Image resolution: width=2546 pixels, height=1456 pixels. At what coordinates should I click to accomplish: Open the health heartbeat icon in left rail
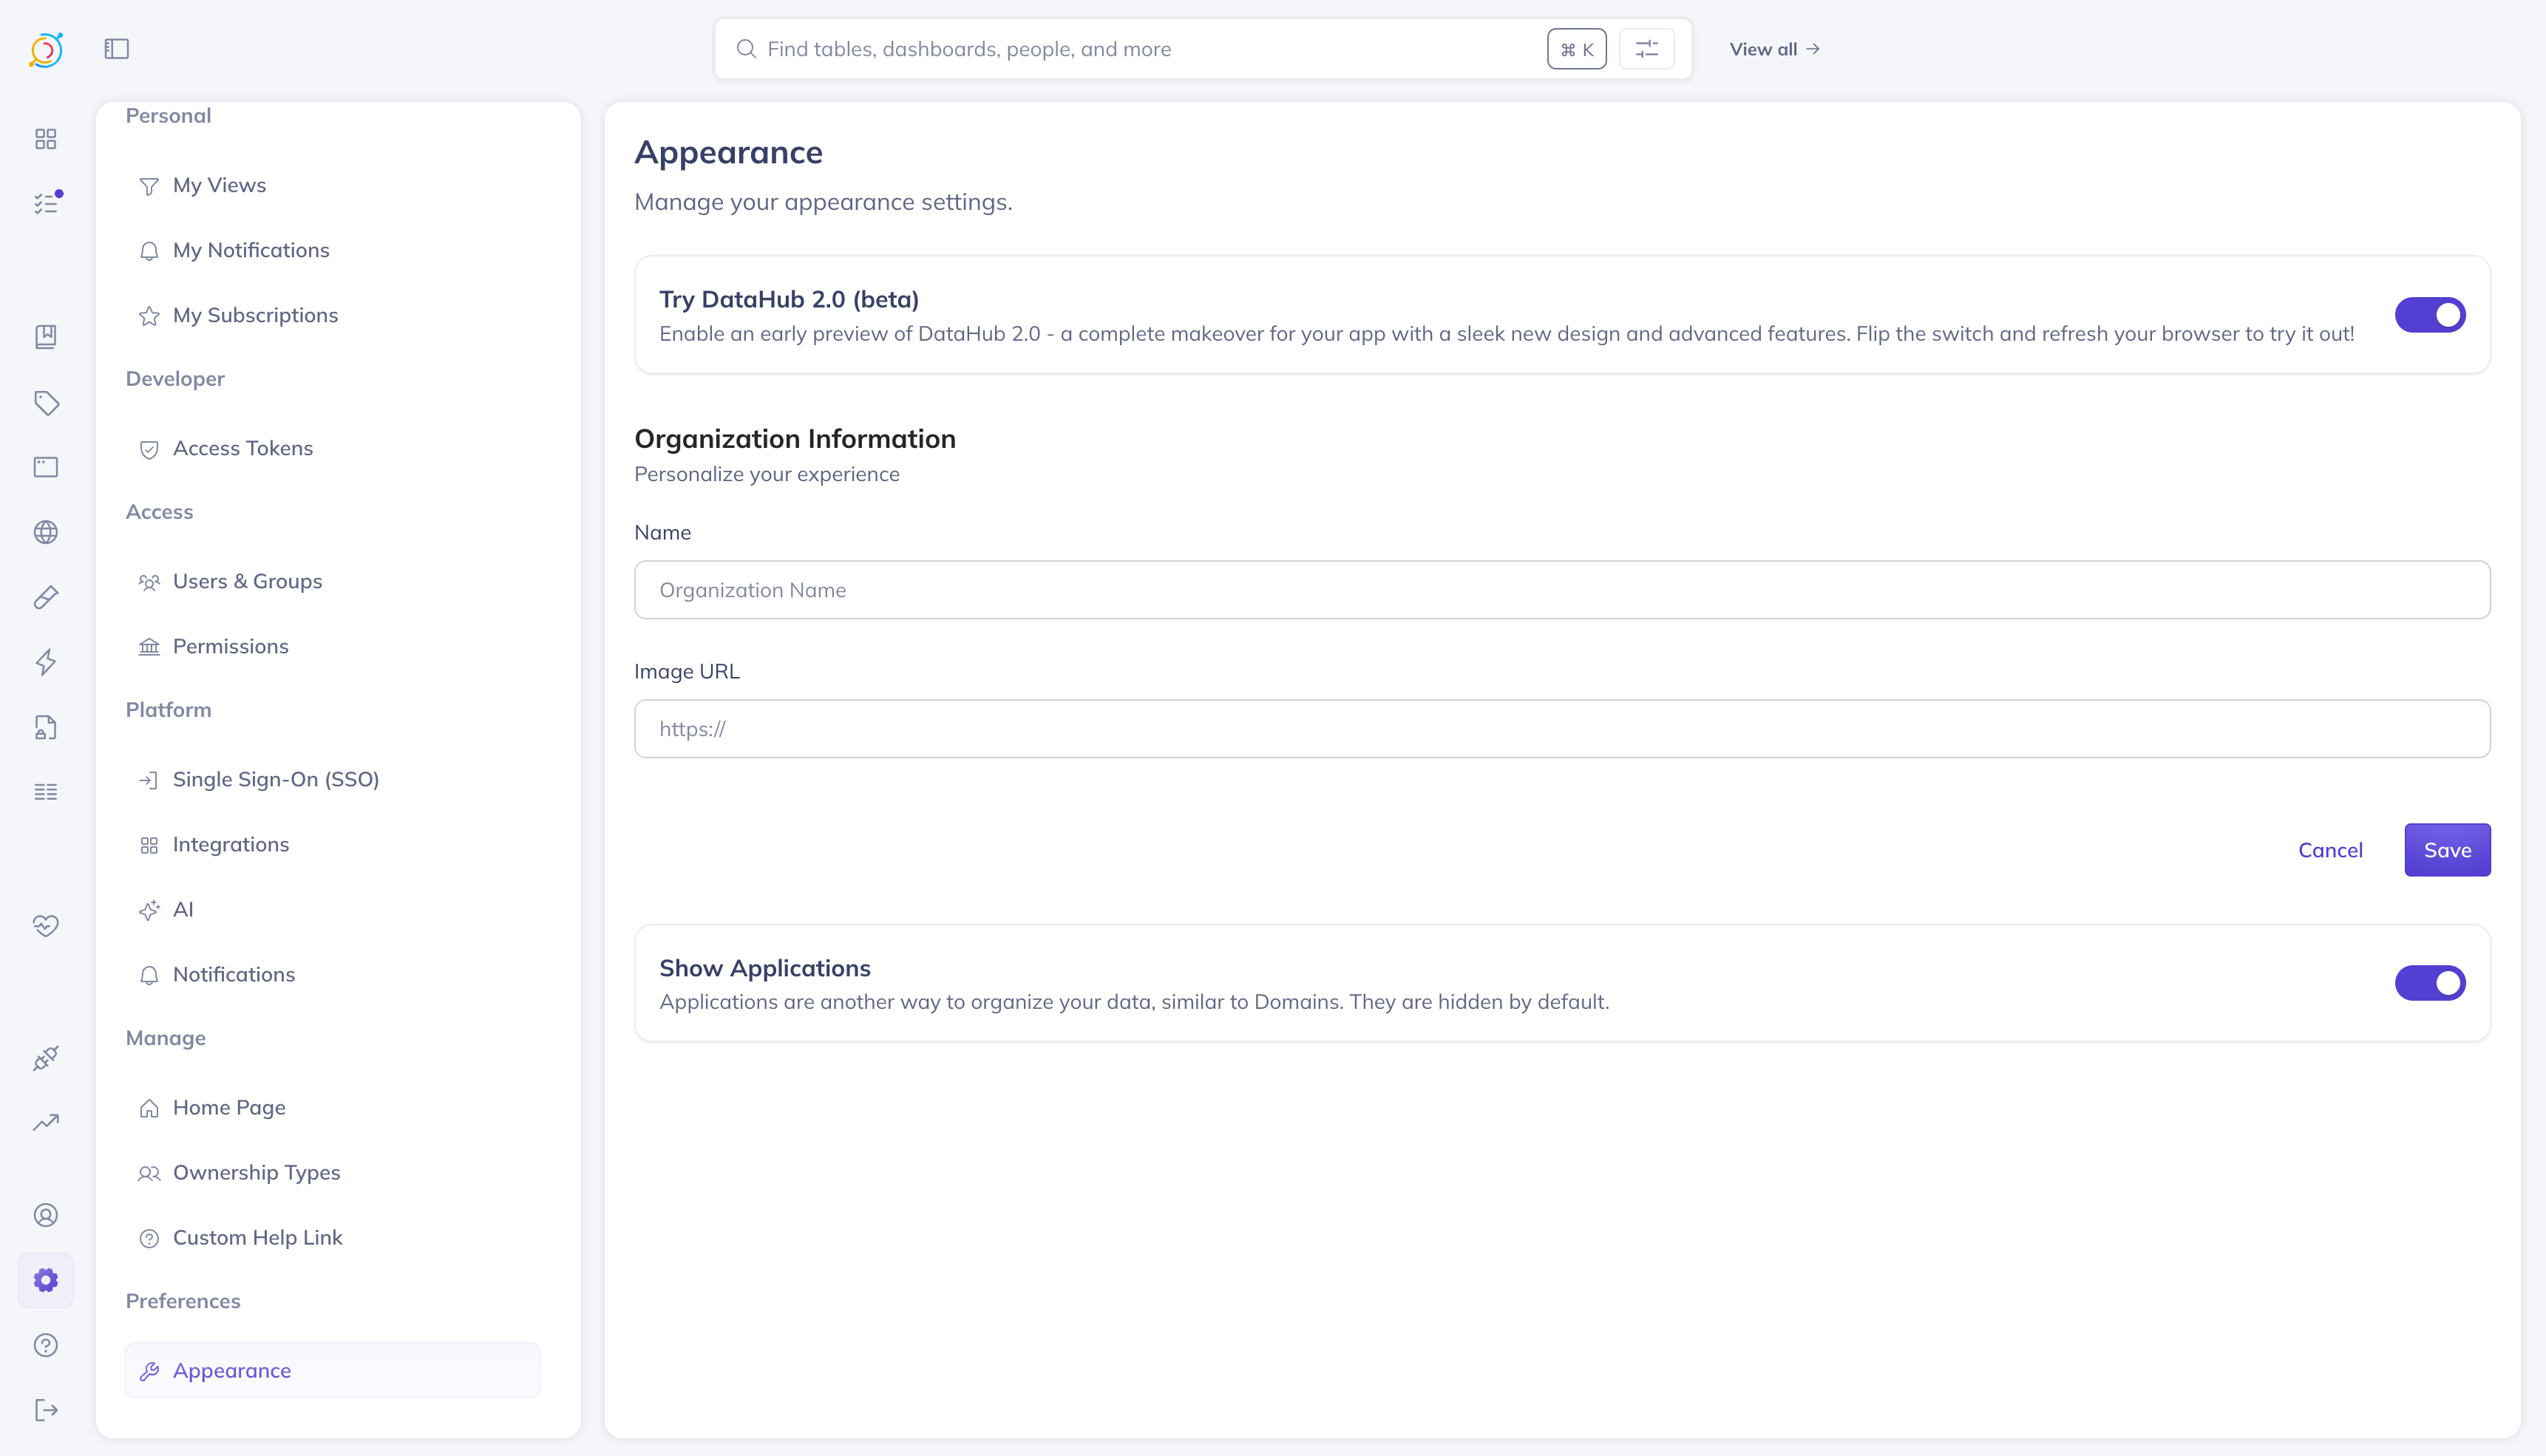46,925
